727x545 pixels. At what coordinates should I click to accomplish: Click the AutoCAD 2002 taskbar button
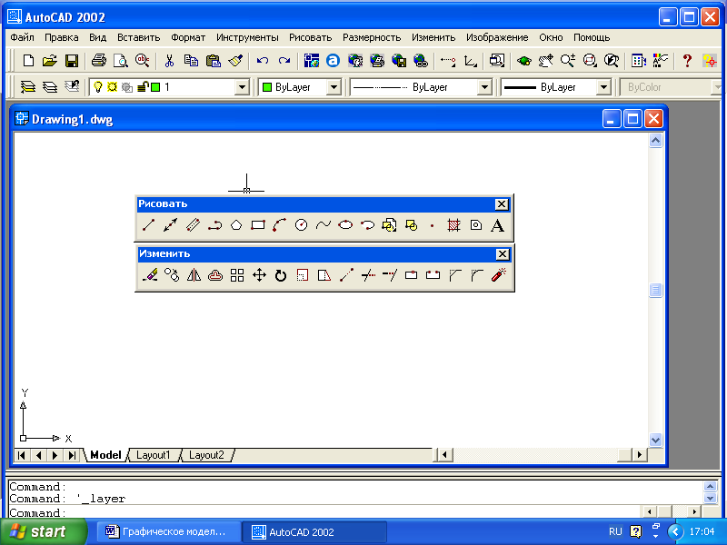pyautogui.click(x=315, y=531)
